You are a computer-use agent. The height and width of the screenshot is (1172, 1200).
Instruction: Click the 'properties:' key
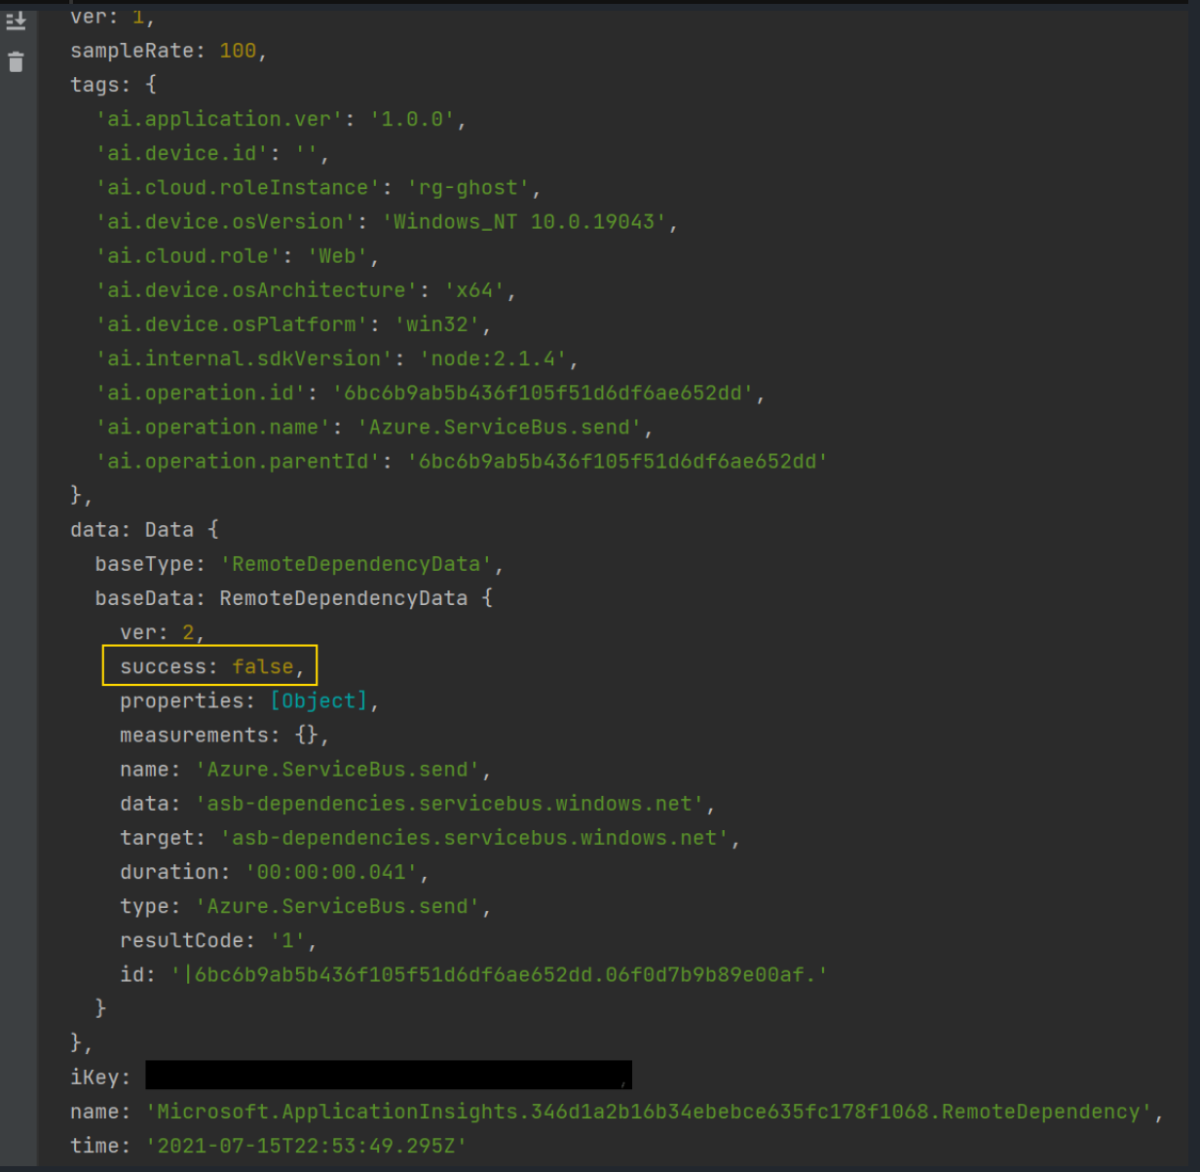pos(187,700)
